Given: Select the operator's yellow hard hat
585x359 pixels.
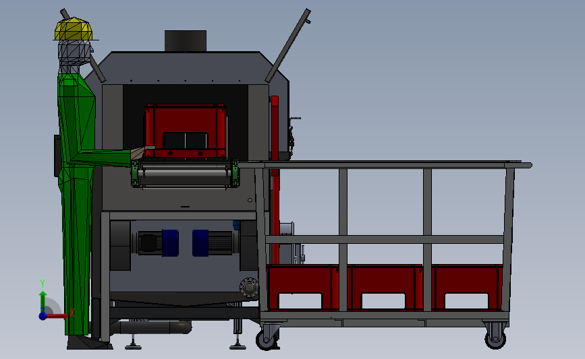Looking at the screenshot, I should pos(74,29).
